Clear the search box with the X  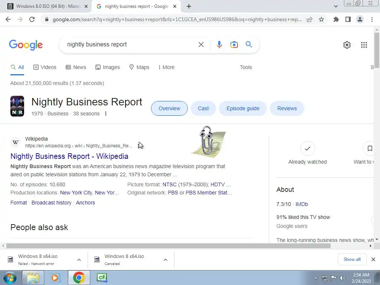[x=201, y=45]
